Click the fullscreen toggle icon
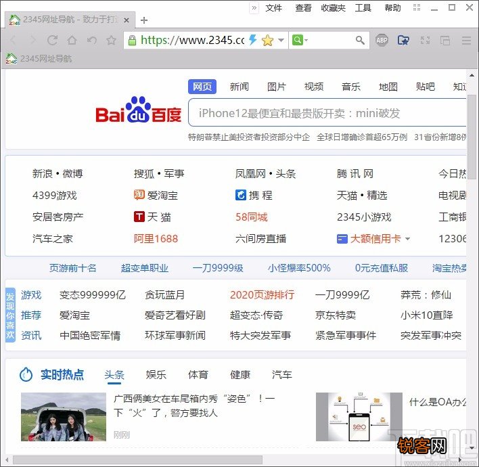The image size is (479, 467). [x=425, y=40]
